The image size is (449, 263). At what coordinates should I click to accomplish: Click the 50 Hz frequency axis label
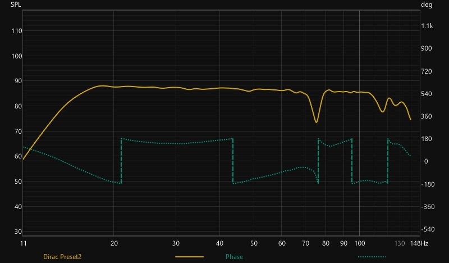[254, 244]
